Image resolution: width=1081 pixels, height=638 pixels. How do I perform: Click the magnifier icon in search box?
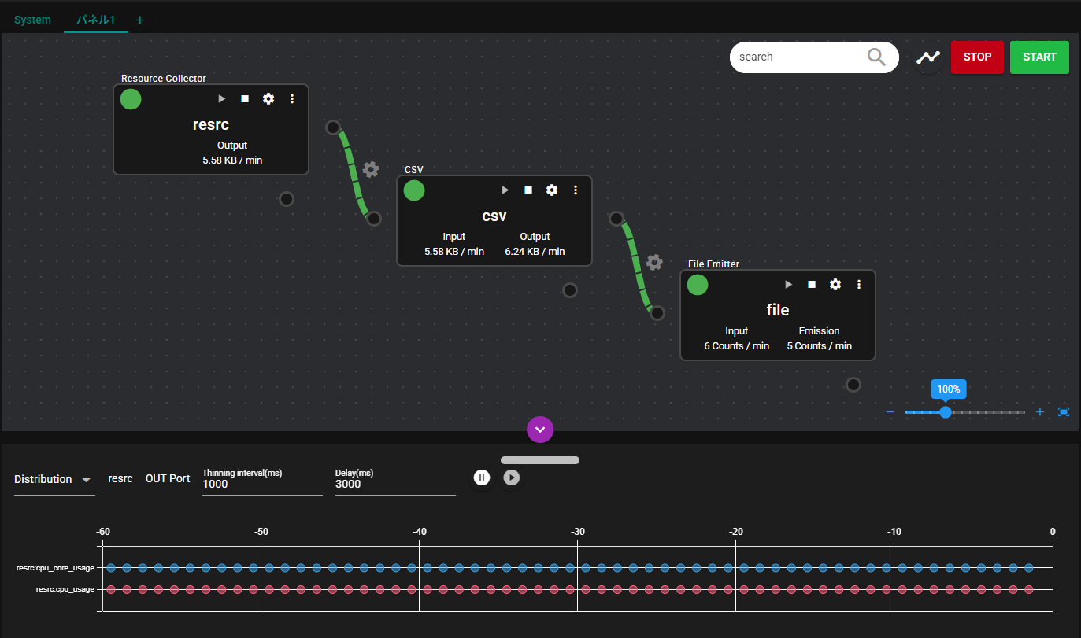[x=876, y=57]
